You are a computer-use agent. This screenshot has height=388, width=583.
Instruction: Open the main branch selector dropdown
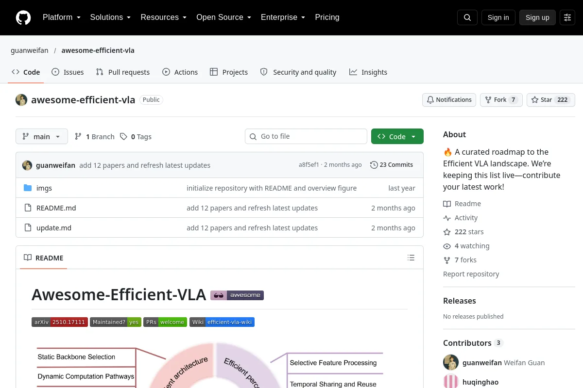(x=42, y=136)
